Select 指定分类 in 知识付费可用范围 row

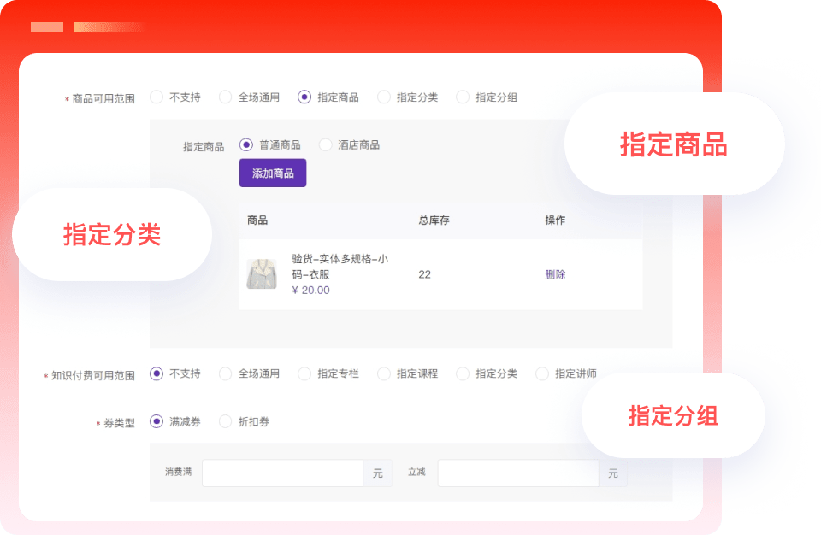click(463, 373)
